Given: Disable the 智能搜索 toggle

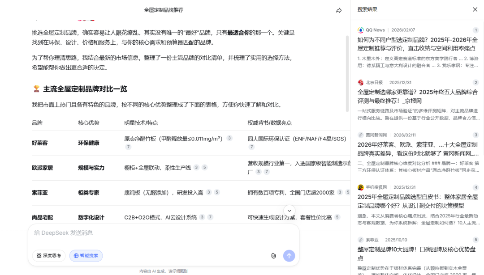Looking at the screenshot, I should click(86, 255).
